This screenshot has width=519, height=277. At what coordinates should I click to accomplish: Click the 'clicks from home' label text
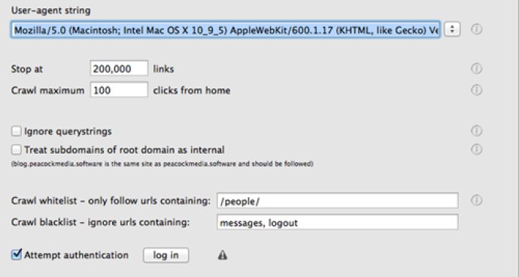192,90
